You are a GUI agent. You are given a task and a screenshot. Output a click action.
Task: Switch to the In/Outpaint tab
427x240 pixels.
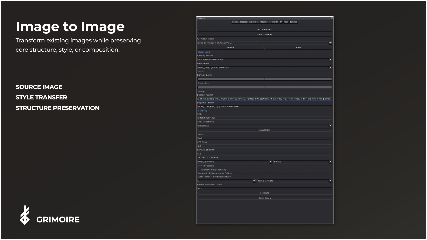point(253,22)
